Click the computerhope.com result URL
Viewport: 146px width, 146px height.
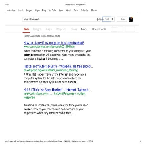coord(49,47)
